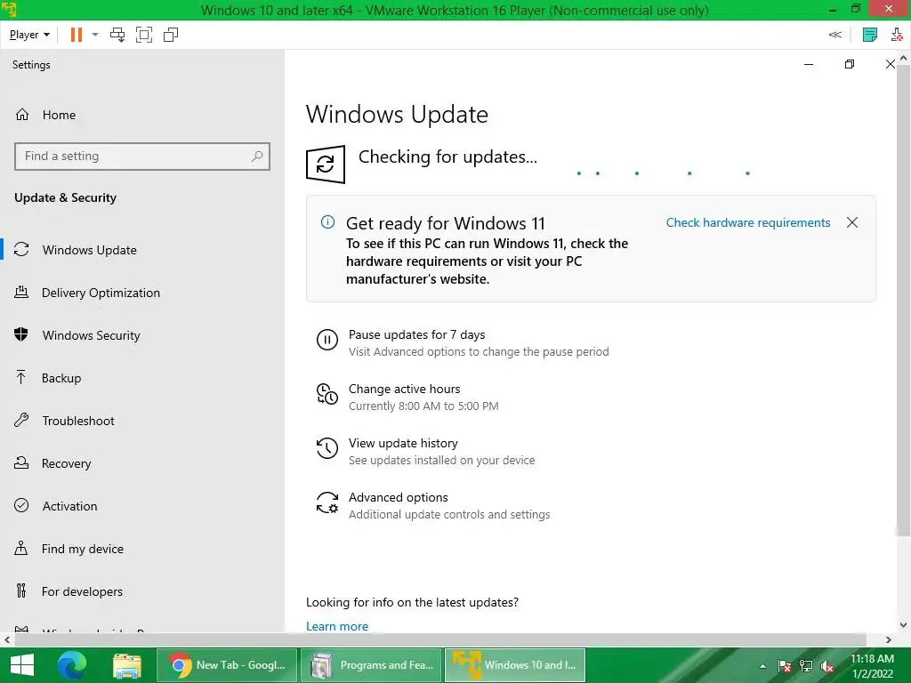Open Advanced options
Image resolution: width=911 pixels, height=683 pixels.
coord(398,497)
